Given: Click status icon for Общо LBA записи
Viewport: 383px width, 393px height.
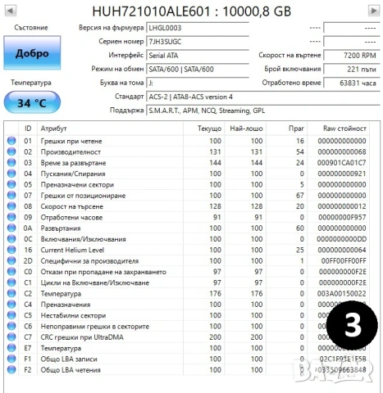Looking at the screenshot, I should coord(11,359).
